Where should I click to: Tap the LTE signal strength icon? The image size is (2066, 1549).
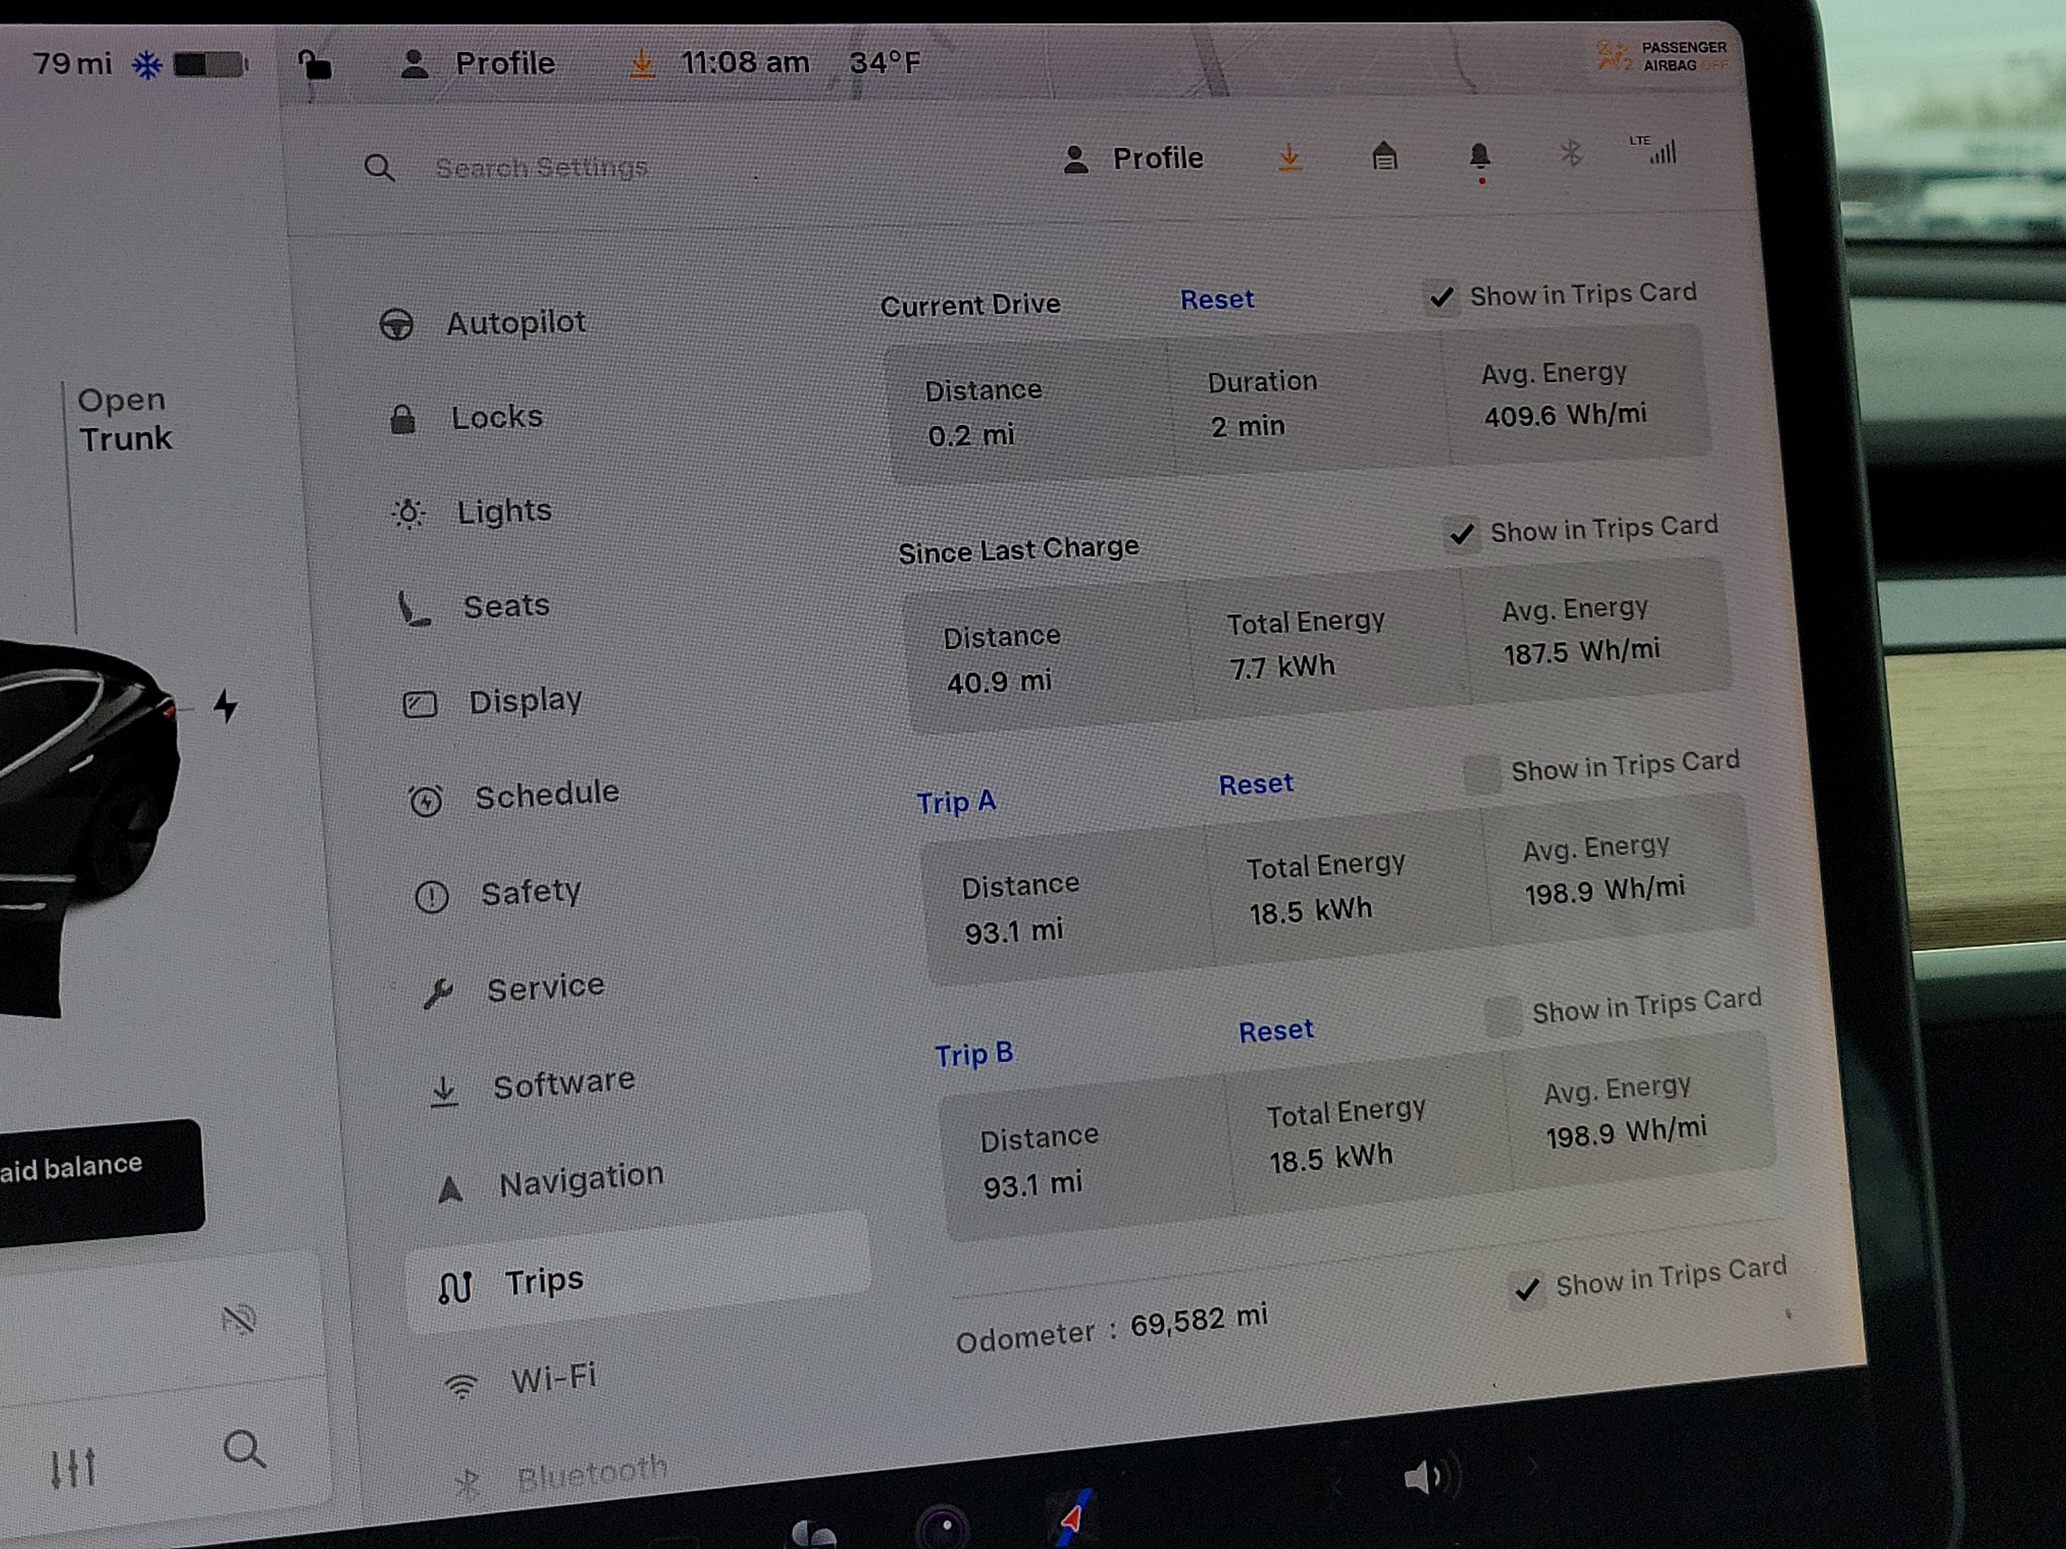[1658, 150]
